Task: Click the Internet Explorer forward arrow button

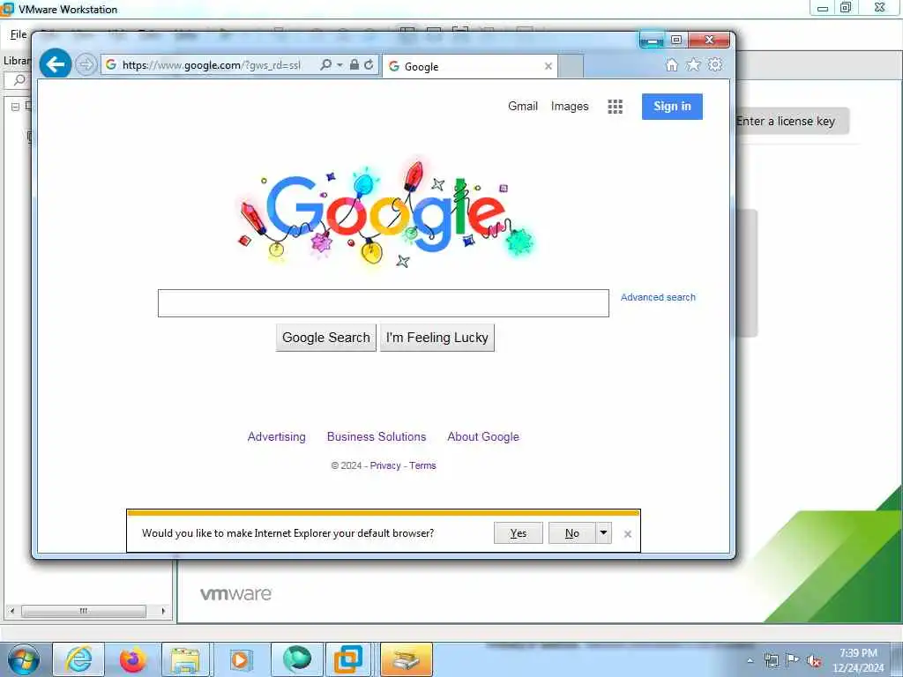Action: point(86,64)
